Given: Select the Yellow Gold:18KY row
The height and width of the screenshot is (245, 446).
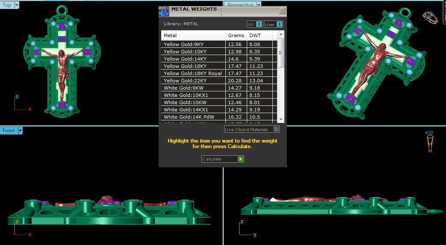Looking at the screenshot, I should pyautogui.click(x=219, y=66).
